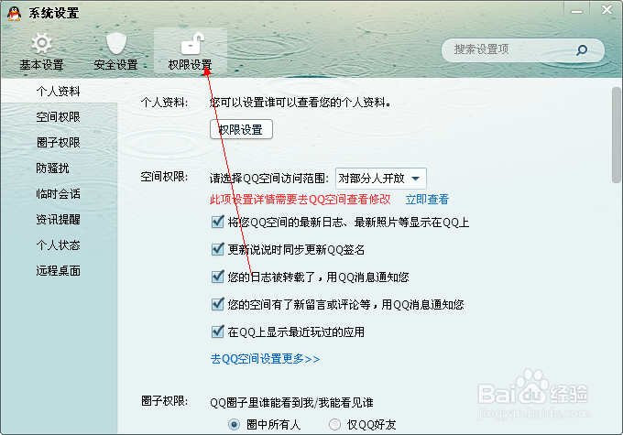Close the 系统设置 window
Screen dimensions: 623x435
(607, 10)
